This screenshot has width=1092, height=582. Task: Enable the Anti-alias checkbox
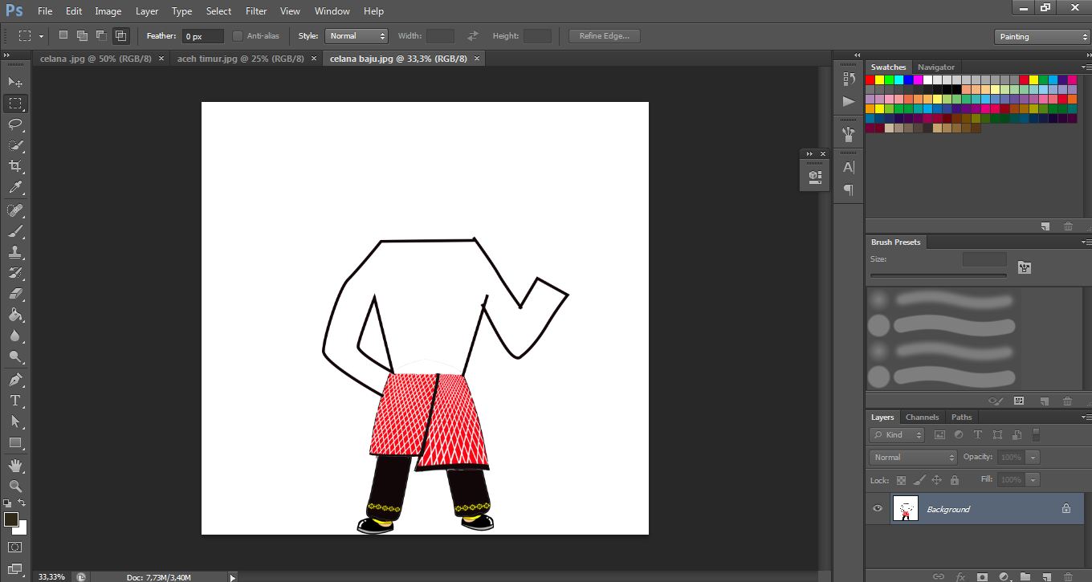point(238,36)
